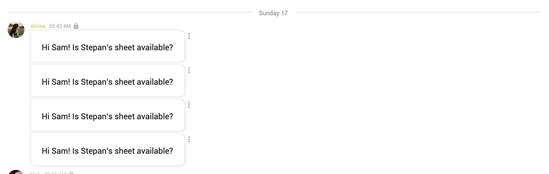Select the sender name Nick
Screen dimensions: 549x174
(36, 173)
